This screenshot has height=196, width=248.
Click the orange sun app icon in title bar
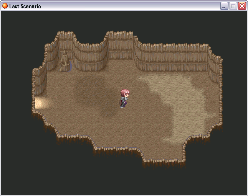5,6
